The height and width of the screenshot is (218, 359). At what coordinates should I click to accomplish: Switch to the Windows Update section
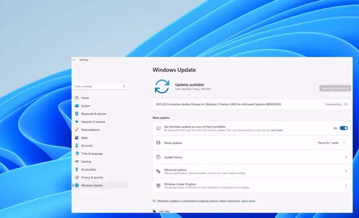[x=91, y=185]
